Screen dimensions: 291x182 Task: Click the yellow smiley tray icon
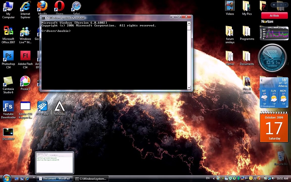[x=251, y=178]
